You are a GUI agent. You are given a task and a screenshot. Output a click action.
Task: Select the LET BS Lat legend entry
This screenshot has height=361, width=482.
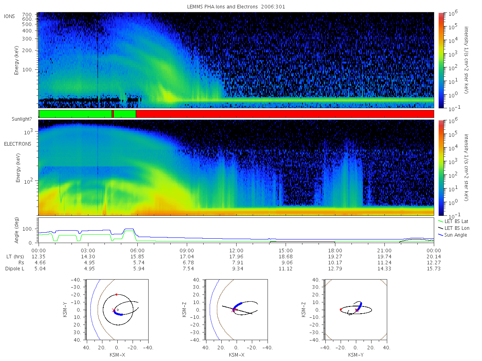[453, 221]
